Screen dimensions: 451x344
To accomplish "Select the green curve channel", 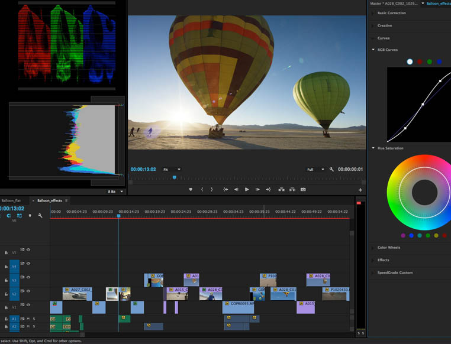I will 430,61.
